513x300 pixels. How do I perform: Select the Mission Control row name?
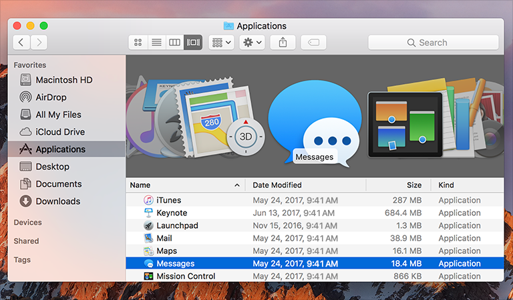[186, 276]
